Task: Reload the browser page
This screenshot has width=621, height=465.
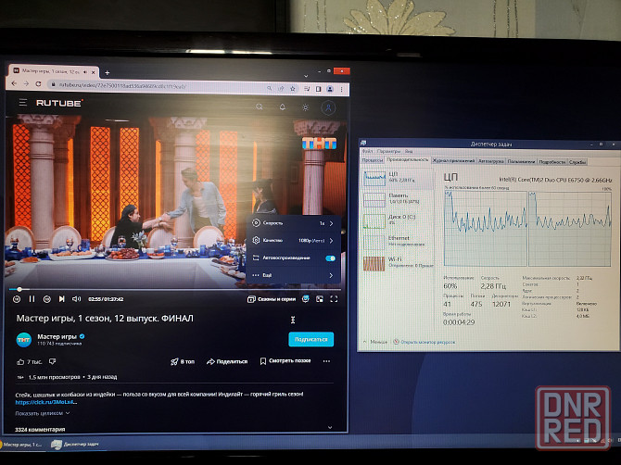Action: (x=38, y=84)
